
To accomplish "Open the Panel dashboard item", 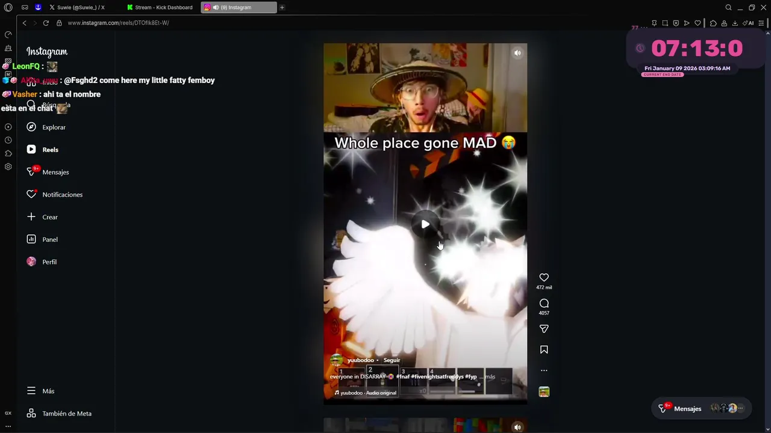I will coord(42,239).
